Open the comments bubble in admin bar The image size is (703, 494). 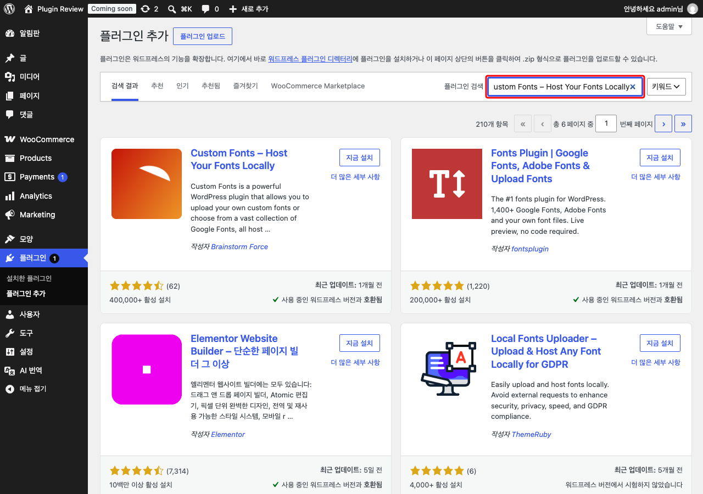tap(205, 9)
